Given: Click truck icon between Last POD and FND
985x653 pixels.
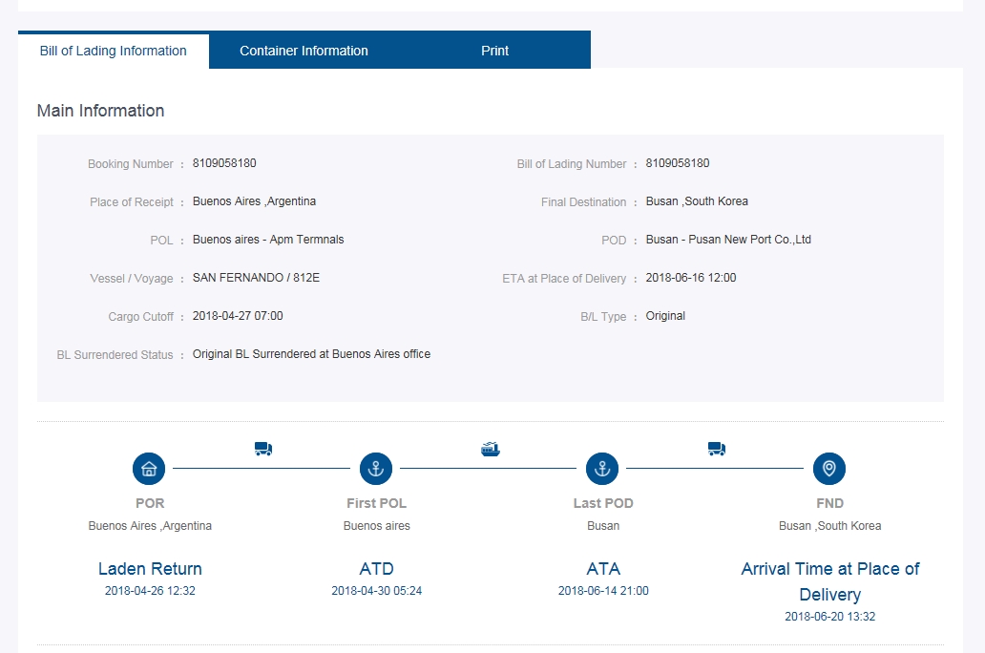Looking at the screenshot, I should click(x=717, y=449).
